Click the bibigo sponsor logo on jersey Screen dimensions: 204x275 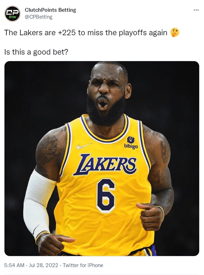(131, 143)
